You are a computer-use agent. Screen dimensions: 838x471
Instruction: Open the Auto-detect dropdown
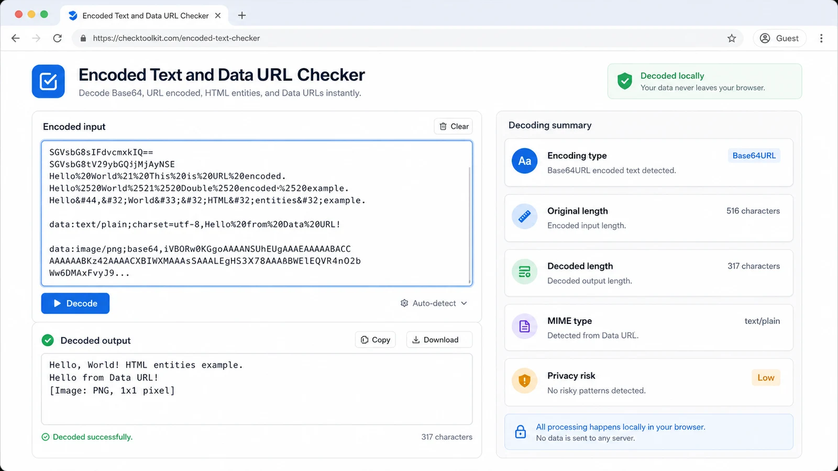[x=434, y=303]
